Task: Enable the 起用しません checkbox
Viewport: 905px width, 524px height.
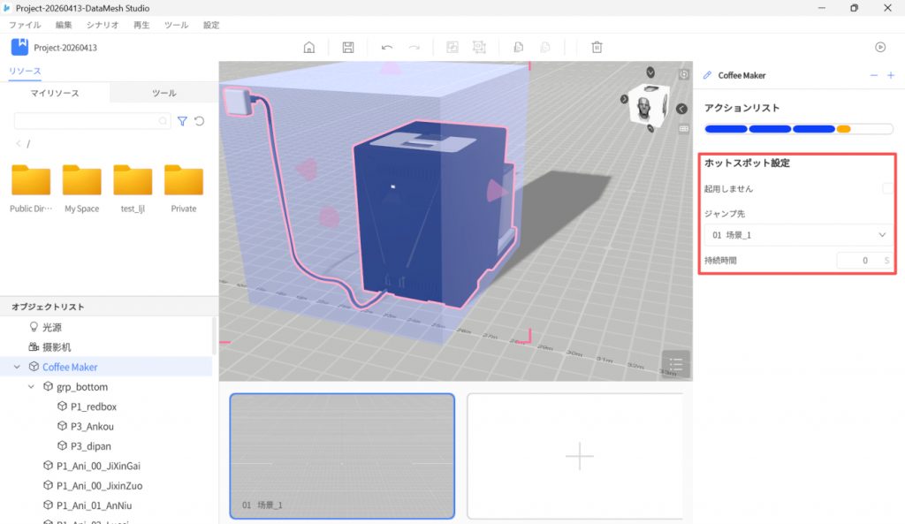Action: pyautogui.click(x=886, y=188)
